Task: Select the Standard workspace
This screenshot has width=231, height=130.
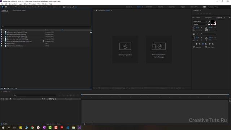Action: pos(129,7)
